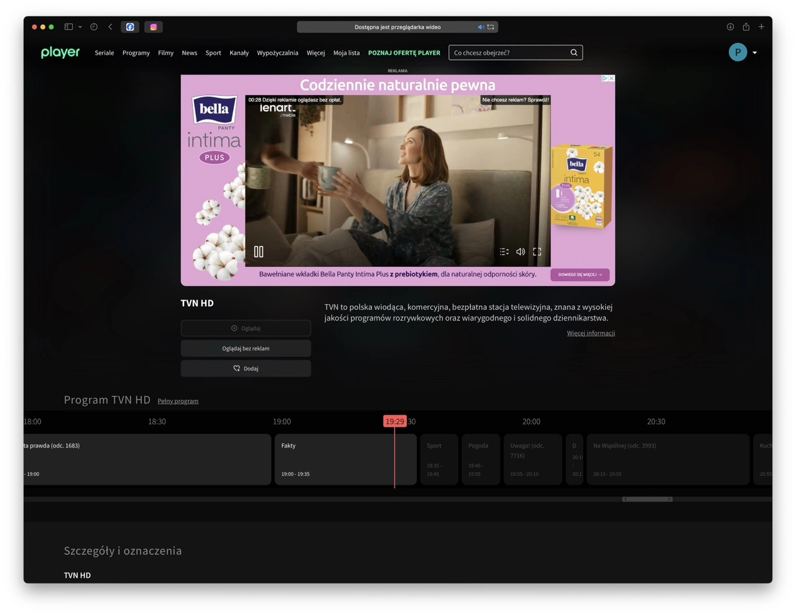Click the search magnifier icon

click(x=574, y=52)
